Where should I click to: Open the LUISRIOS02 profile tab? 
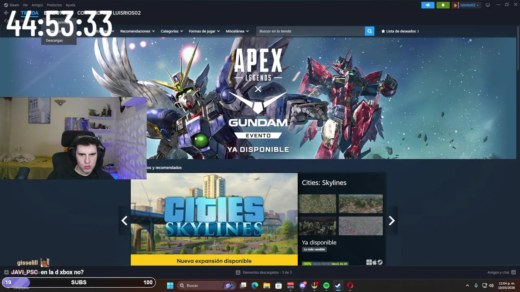click(127, 13)
